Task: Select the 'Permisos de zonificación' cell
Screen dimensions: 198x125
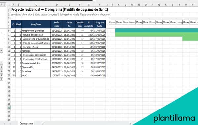Action: coord(36,55)
